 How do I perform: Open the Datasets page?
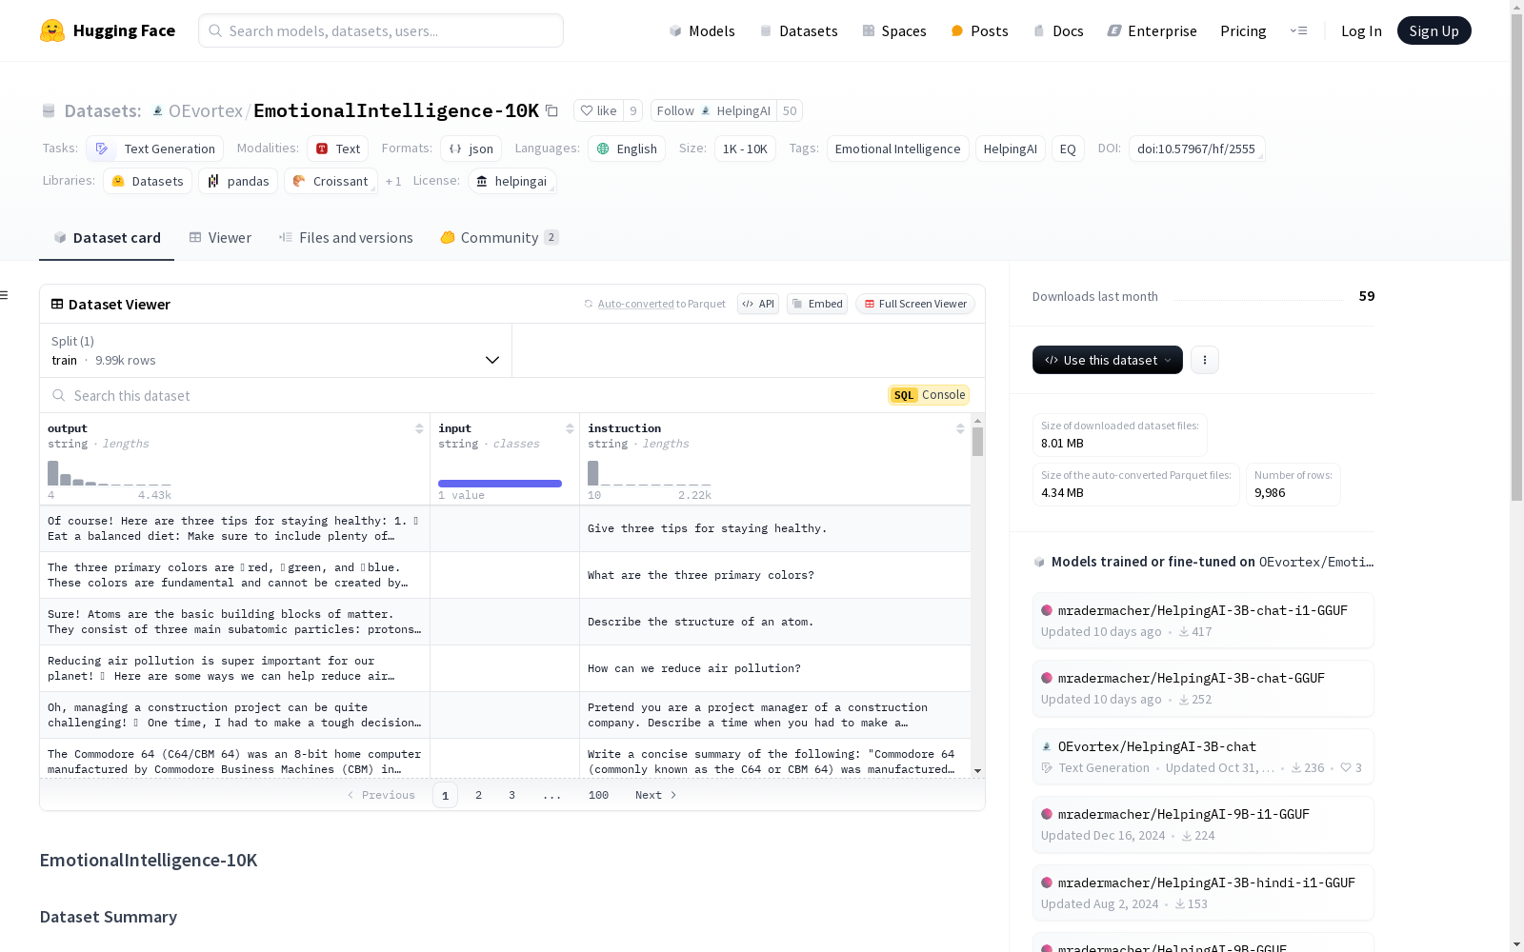798,30
